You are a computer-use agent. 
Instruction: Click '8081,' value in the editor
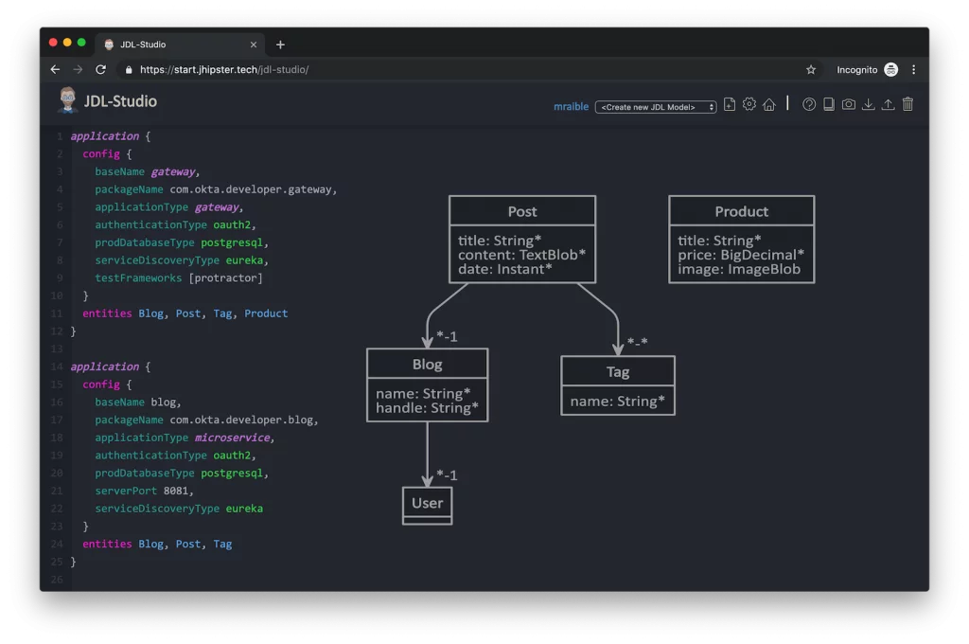[x=179, y=492]
